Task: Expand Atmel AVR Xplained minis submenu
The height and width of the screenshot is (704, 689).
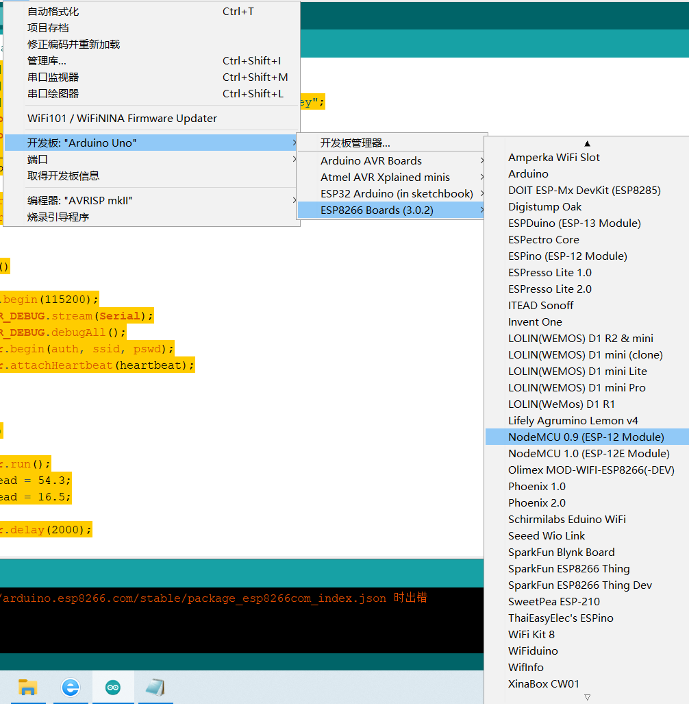Action: tap(391, 178)
